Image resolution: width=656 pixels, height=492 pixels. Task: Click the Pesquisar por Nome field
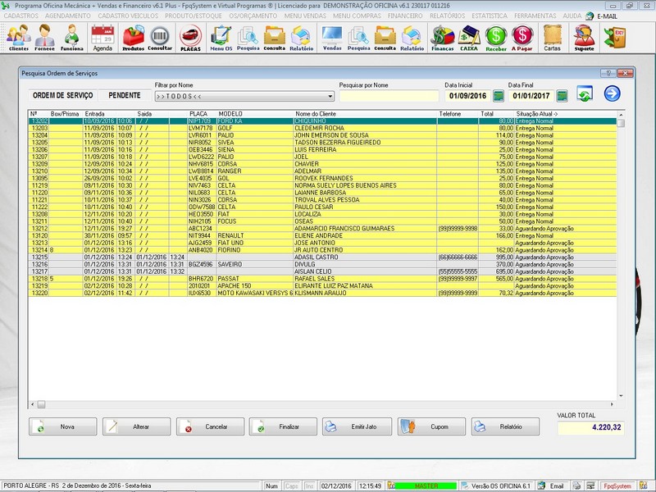[x=389, y=96]
